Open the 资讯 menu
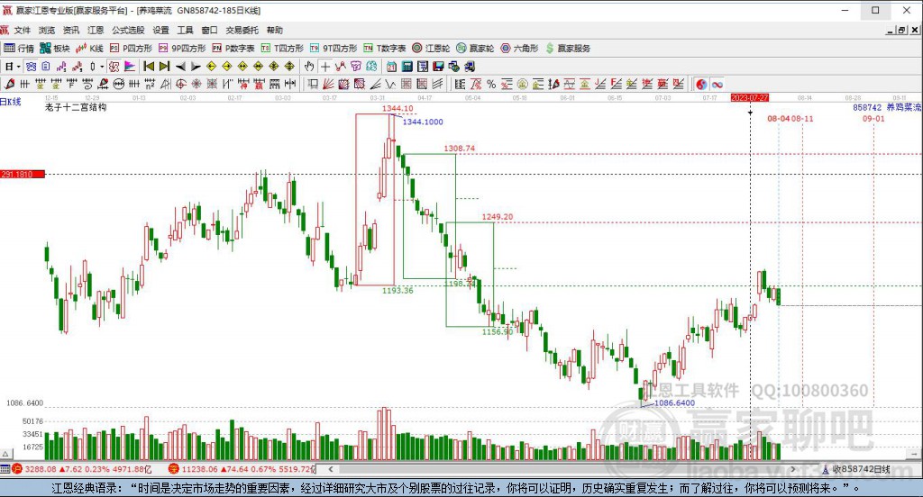The image size is (923, 497). pos(71,30)
